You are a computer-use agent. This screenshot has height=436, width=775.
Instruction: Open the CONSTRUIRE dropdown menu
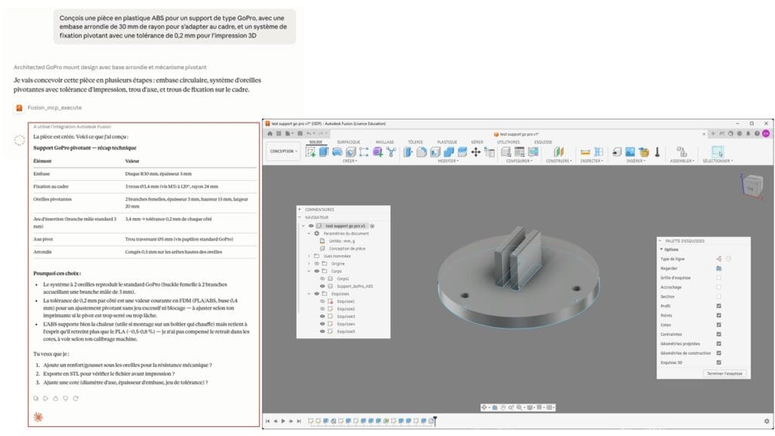559,161
